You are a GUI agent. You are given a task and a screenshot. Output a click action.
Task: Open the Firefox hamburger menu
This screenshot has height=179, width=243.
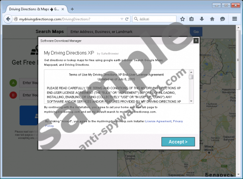pos(235,19)
